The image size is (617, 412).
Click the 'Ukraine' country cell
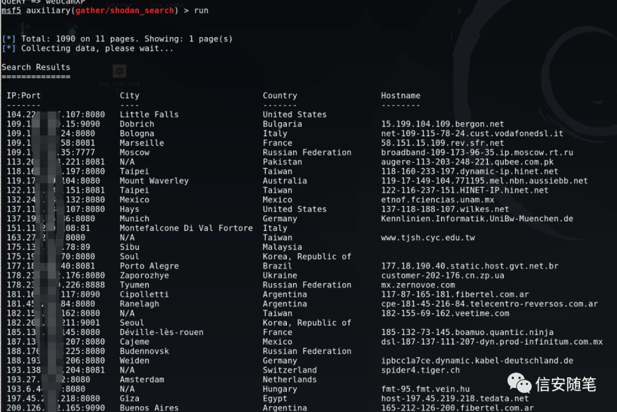point(280,275)
